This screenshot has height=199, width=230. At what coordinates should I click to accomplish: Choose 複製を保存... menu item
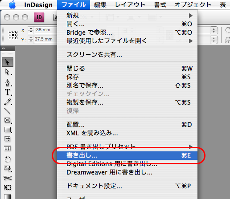pos(127,102)
